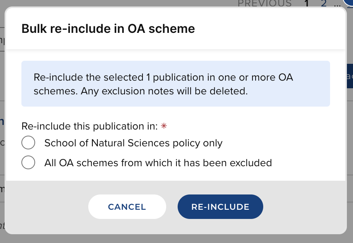Click the 'Re-include this publication in:' label
The image size is (353, 243).
[x=89, y=126]
